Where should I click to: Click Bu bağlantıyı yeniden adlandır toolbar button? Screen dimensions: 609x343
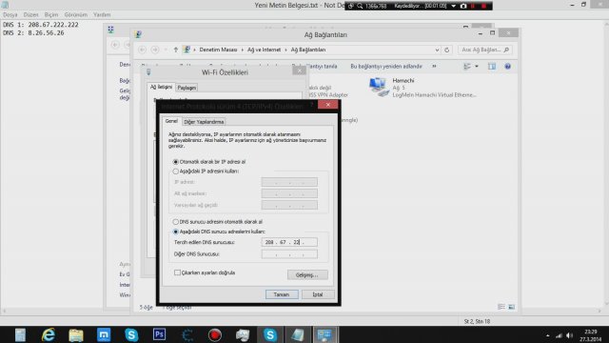(x=386, y=67)
